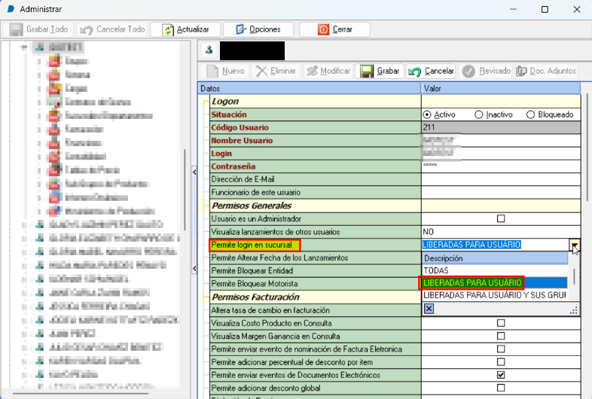The width and height of the screenshot is (592, 399).
Task: Maximize the Administrar window
Action: click(545, 9)
